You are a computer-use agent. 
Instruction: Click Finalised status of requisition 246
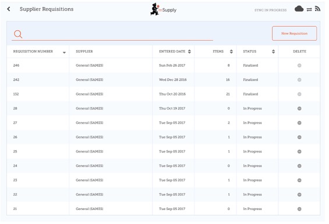250,65
